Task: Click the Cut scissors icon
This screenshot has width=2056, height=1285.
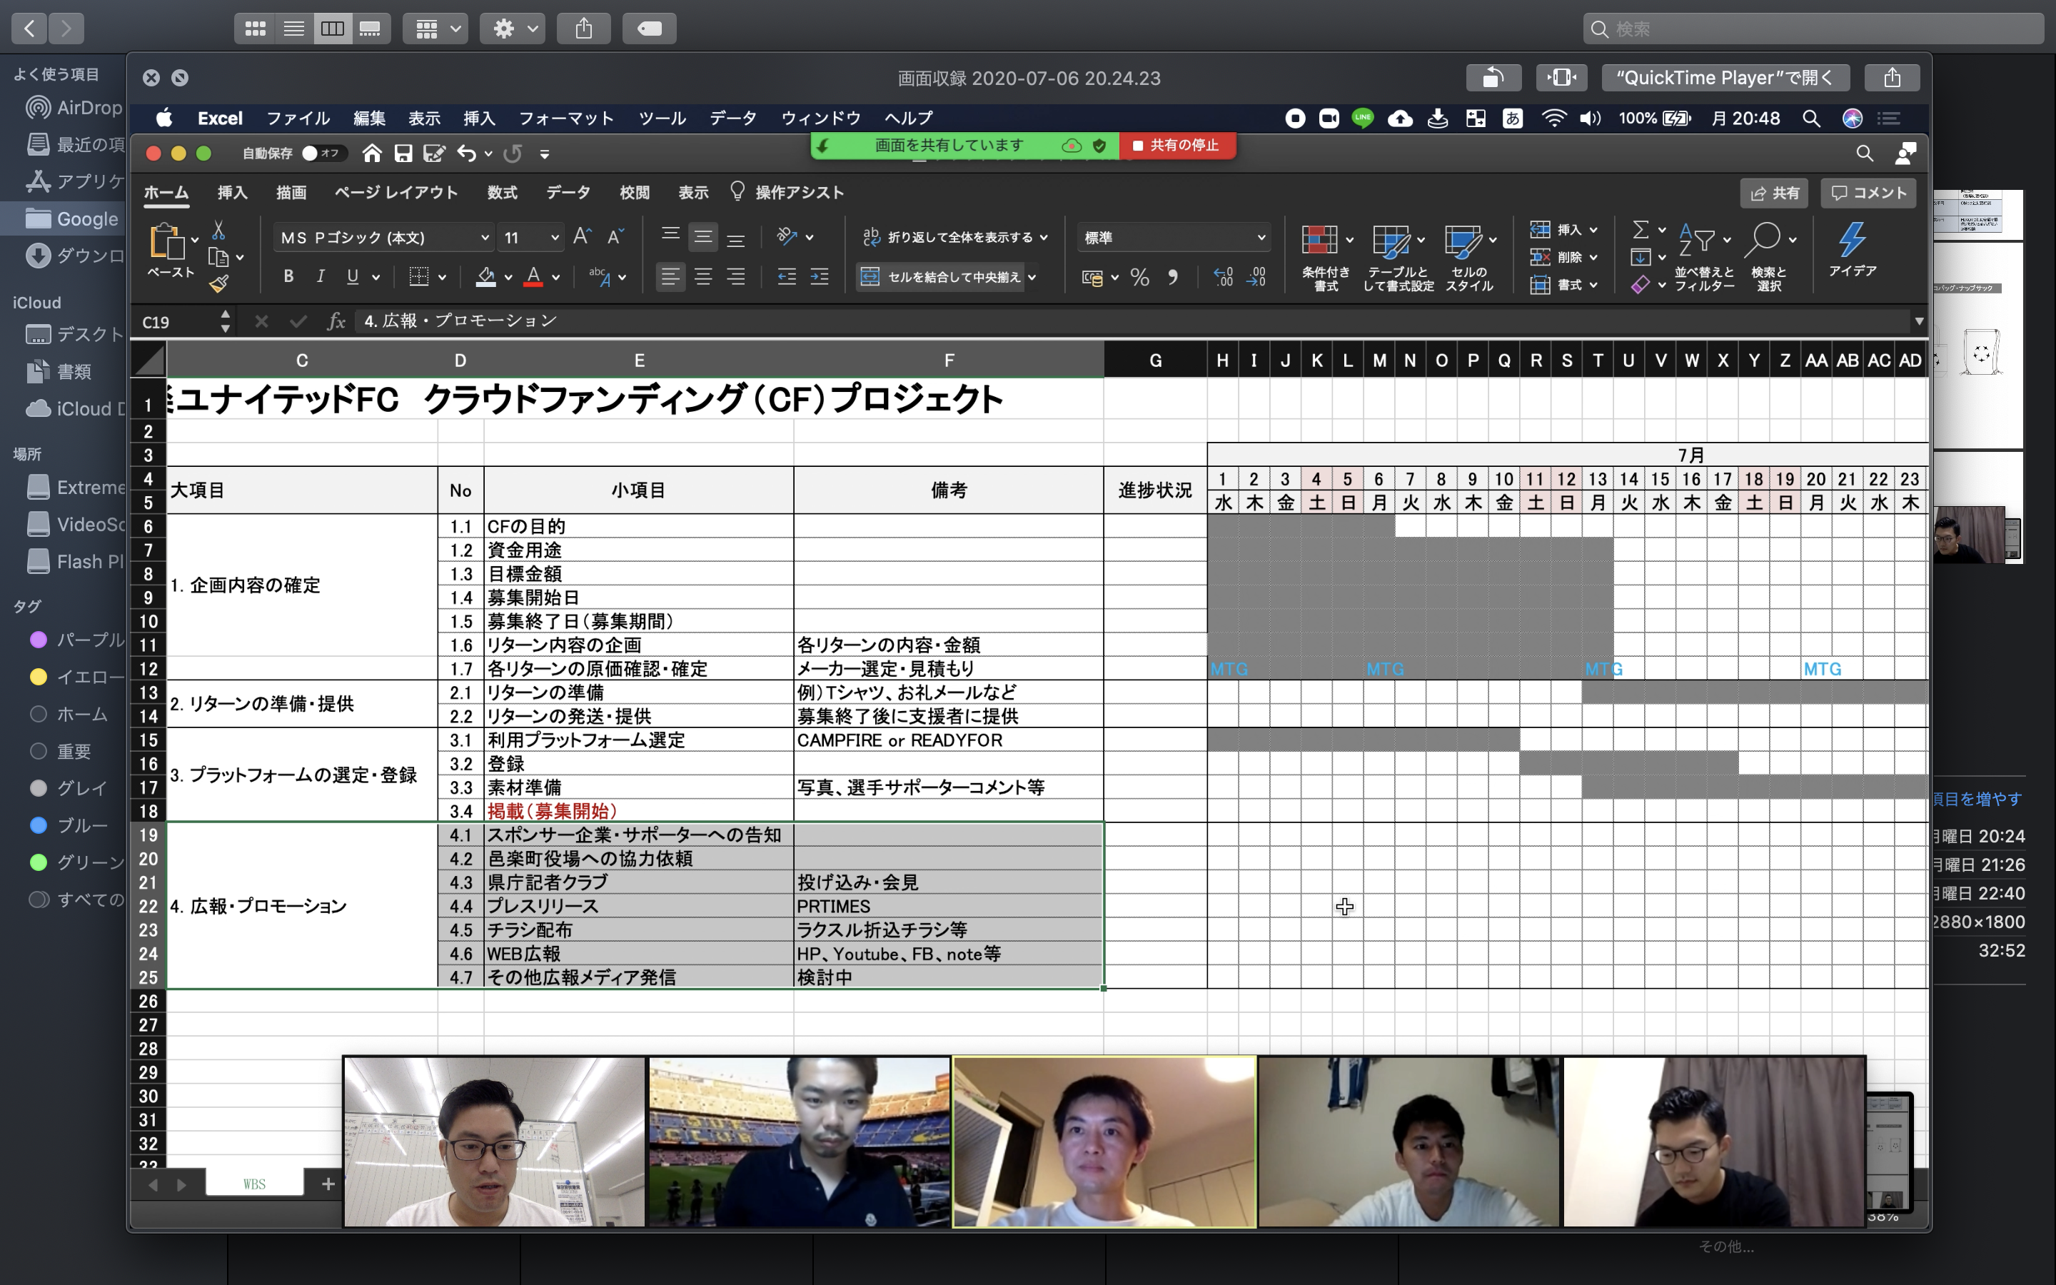Action: click(218, 231)
